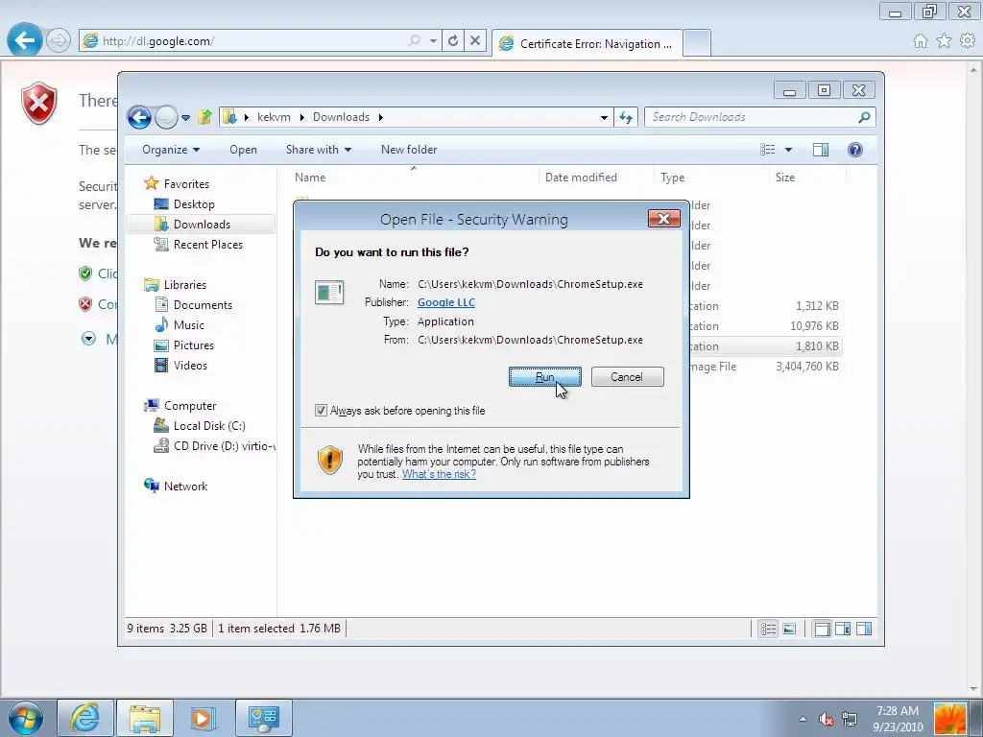The width and height of the screenshot is (983, 737).
Task: Select the file sized 10,976 KB
Action: 814,326
